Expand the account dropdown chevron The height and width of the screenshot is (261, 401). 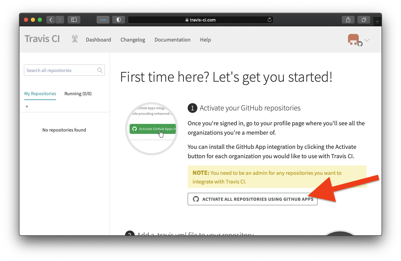[367, 40]
